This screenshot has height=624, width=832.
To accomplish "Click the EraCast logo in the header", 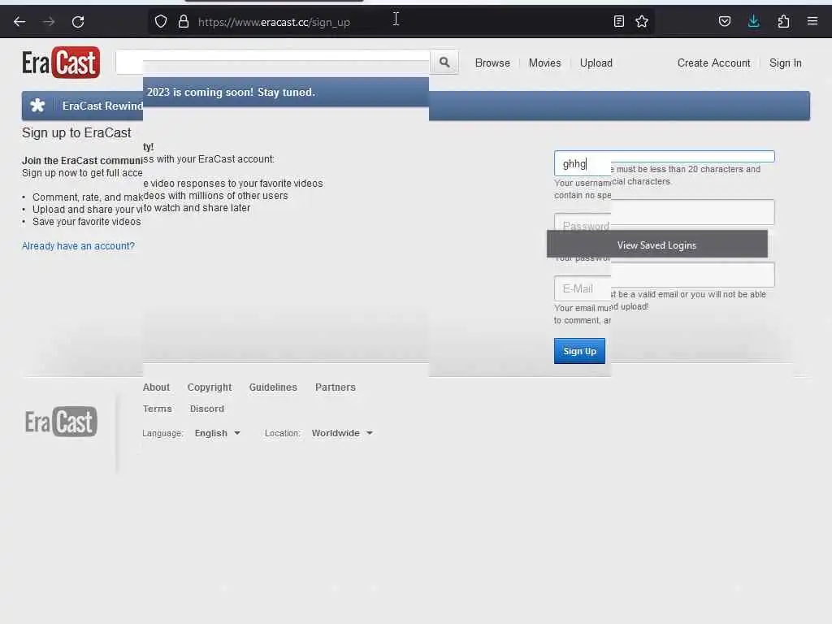I will 60,63.
